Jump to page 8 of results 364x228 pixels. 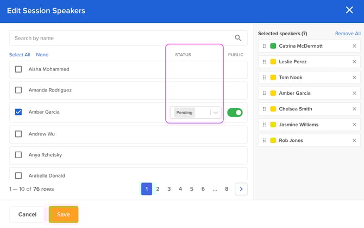227,189
